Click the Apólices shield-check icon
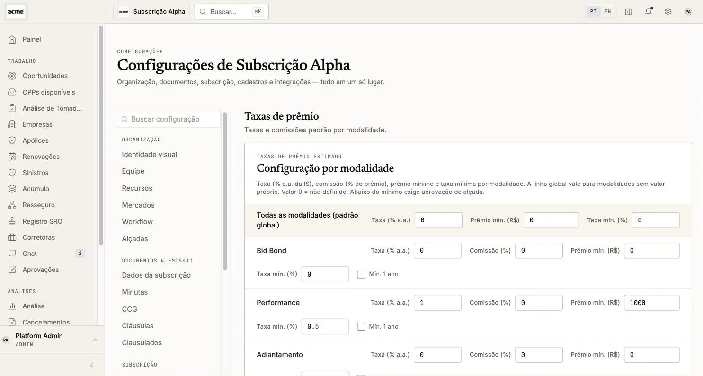The image size is (703, 376). pos(13,140)
